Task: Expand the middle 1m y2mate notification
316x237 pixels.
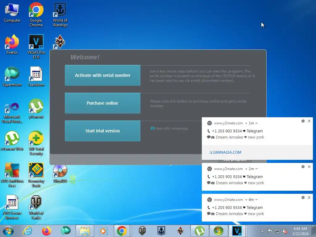Action: [256, 169]
